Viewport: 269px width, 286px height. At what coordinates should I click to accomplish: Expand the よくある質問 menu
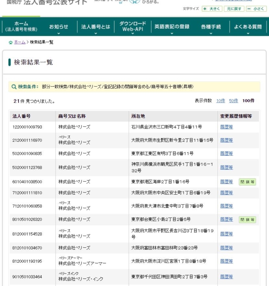point(248,27)
